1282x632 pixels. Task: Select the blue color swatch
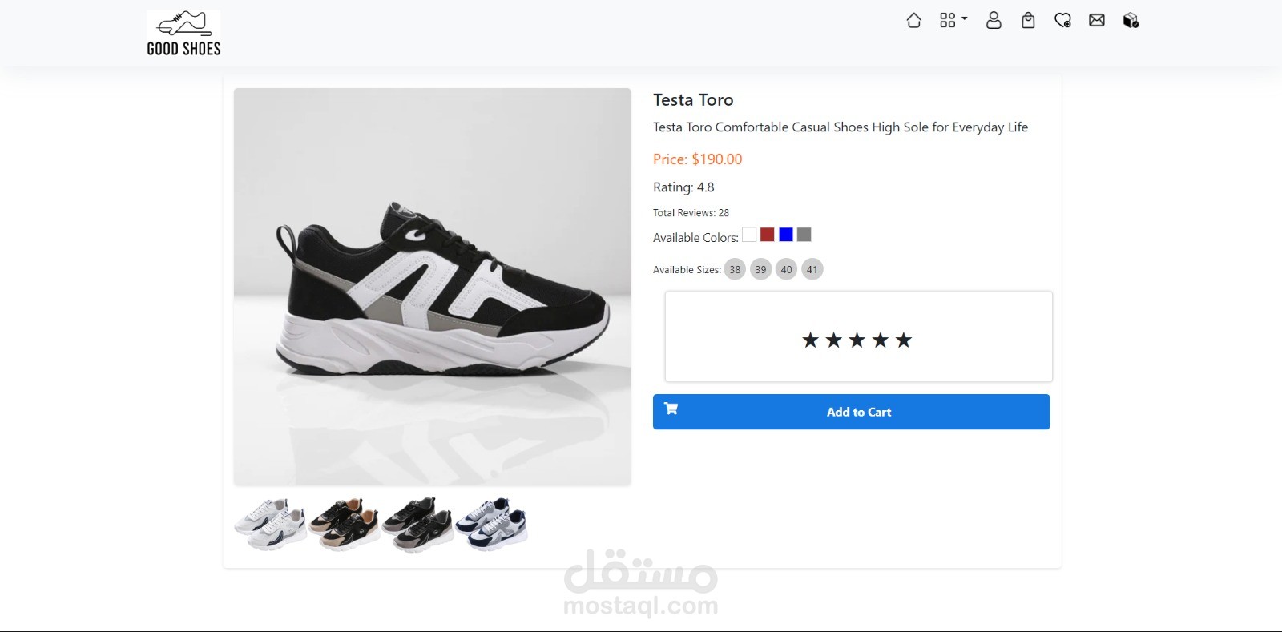[786, 235]
